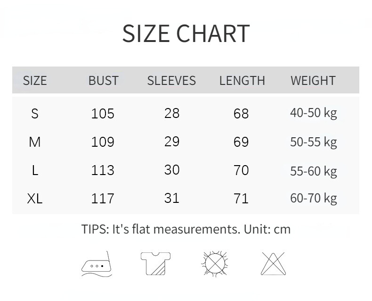Click weight range 40-50 kg
Viewport: 372px width, 301px height.
click(x=314, y=113)
